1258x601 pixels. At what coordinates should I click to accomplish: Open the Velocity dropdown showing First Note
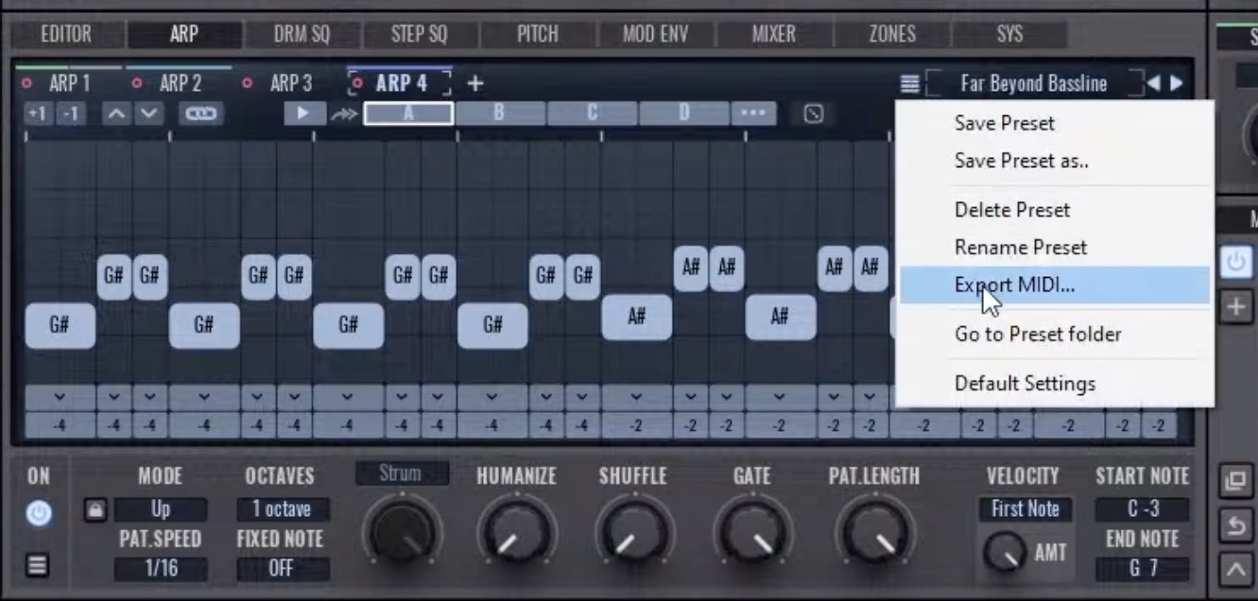click(1025, 509)
